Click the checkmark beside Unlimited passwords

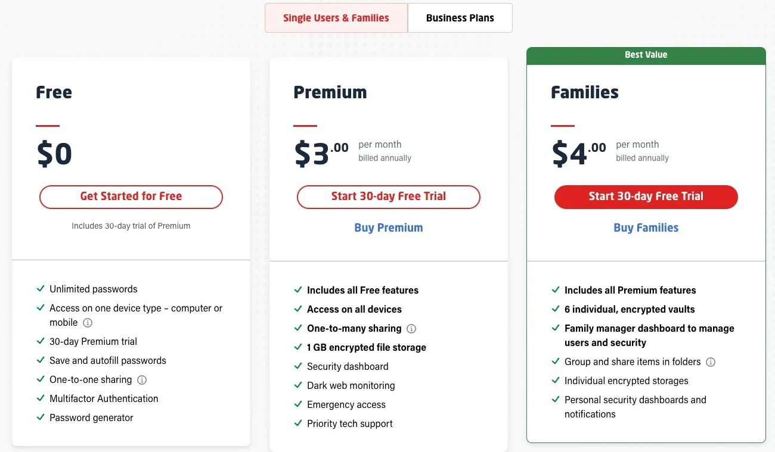point(41,289)
